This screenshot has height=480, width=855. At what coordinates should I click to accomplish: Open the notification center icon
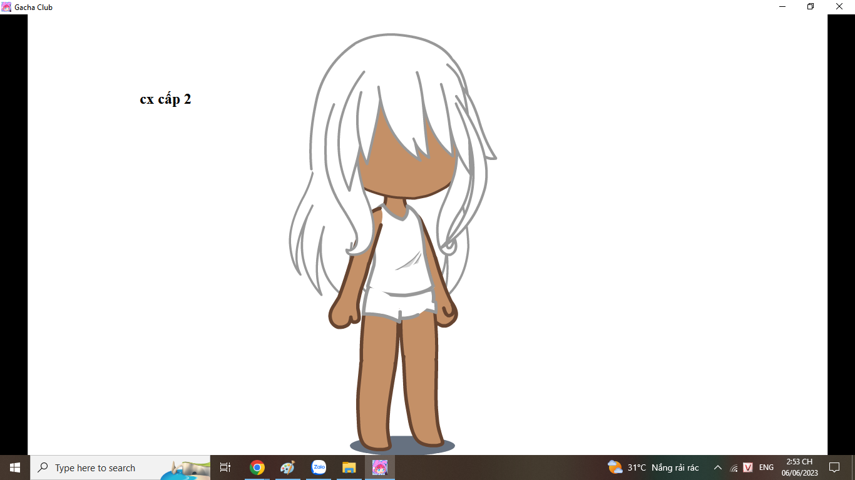(x=834, y=467)
